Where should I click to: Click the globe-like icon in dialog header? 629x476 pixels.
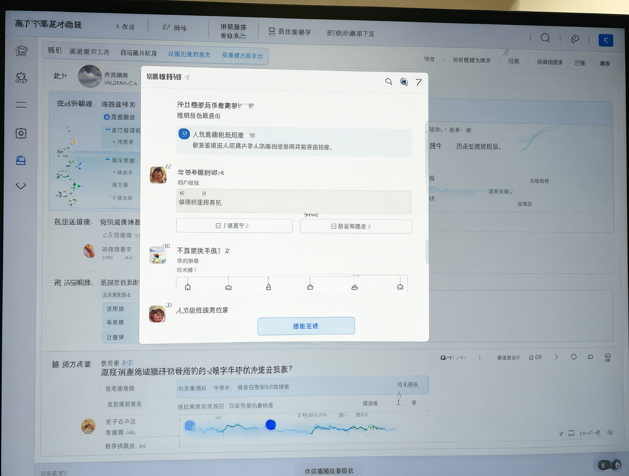coord(404,82)
